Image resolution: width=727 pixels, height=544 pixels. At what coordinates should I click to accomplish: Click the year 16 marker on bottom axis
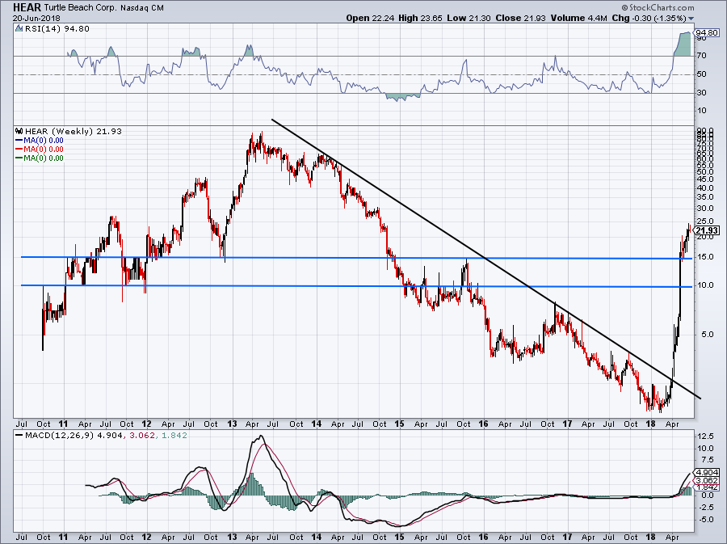pyautogui.click(x=483, y=537)
